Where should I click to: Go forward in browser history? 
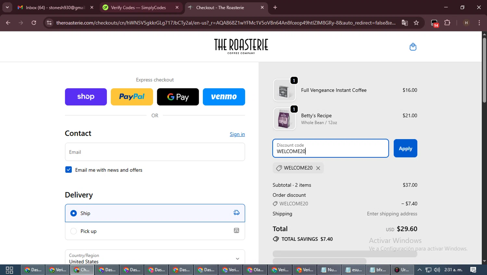click(21, 23)
